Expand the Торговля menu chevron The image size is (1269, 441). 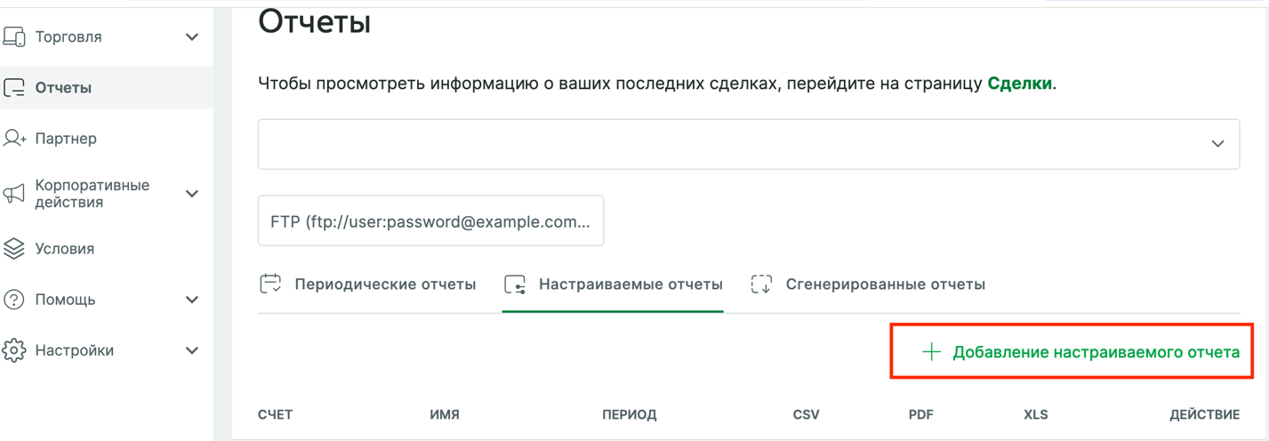tap(192, 37)
